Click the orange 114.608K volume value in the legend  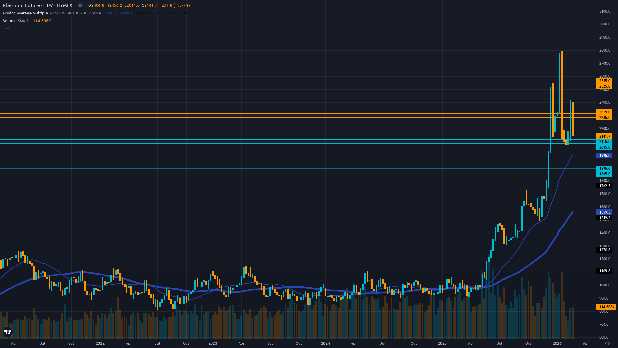(x=42, y=21)
